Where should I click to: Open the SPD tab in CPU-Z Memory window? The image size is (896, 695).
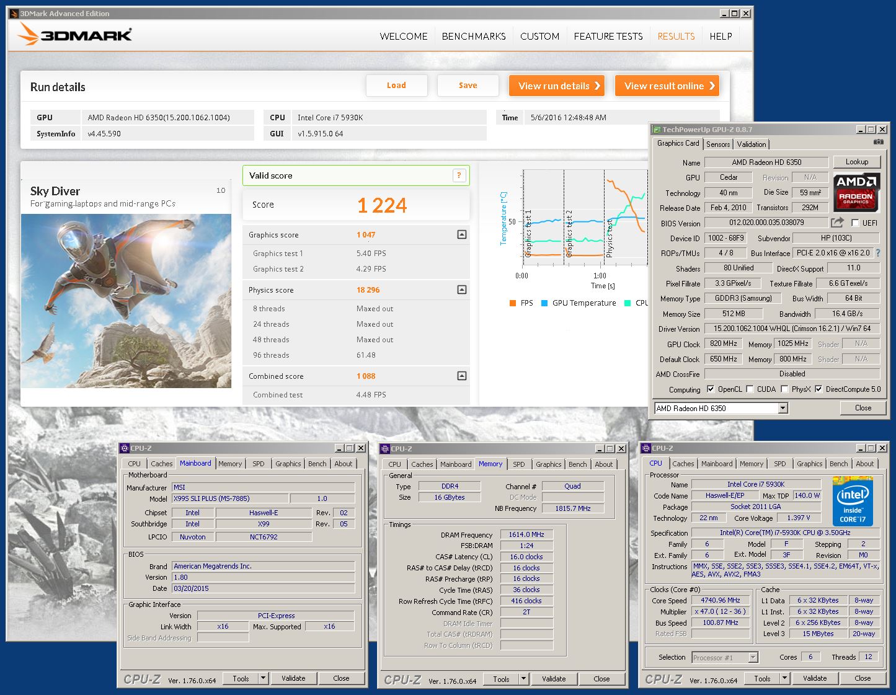click(x=519, y=464)
